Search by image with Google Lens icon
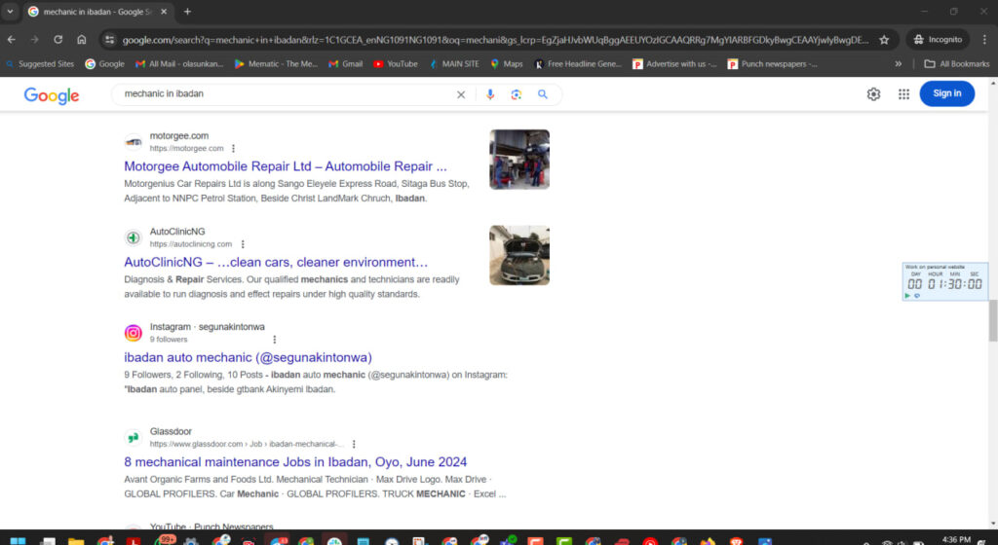The width and height of the screenshot is (998, 545). (x=517, y=94)
